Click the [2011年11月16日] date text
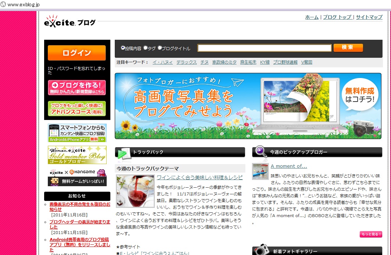391x255 pixels. click(x=69, y=215)
